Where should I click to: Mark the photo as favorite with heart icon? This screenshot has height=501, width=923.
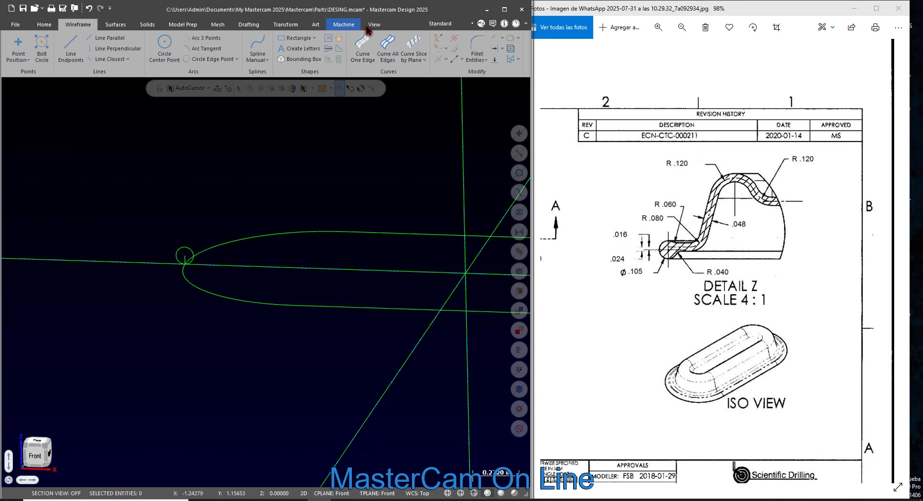(729, 27)
